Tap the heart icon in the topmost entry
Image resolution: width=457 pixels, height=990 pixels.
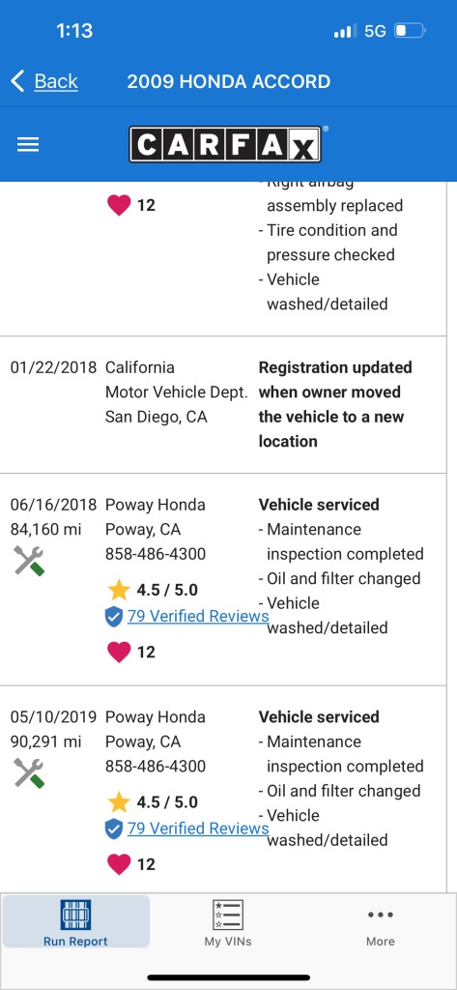119,205
